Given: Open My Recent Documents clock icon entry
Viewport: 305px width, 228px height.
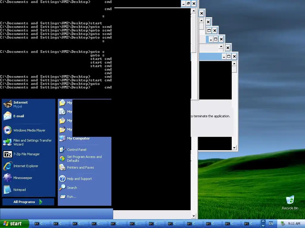Looking at the screenshot, I should (x=66, y=112).
